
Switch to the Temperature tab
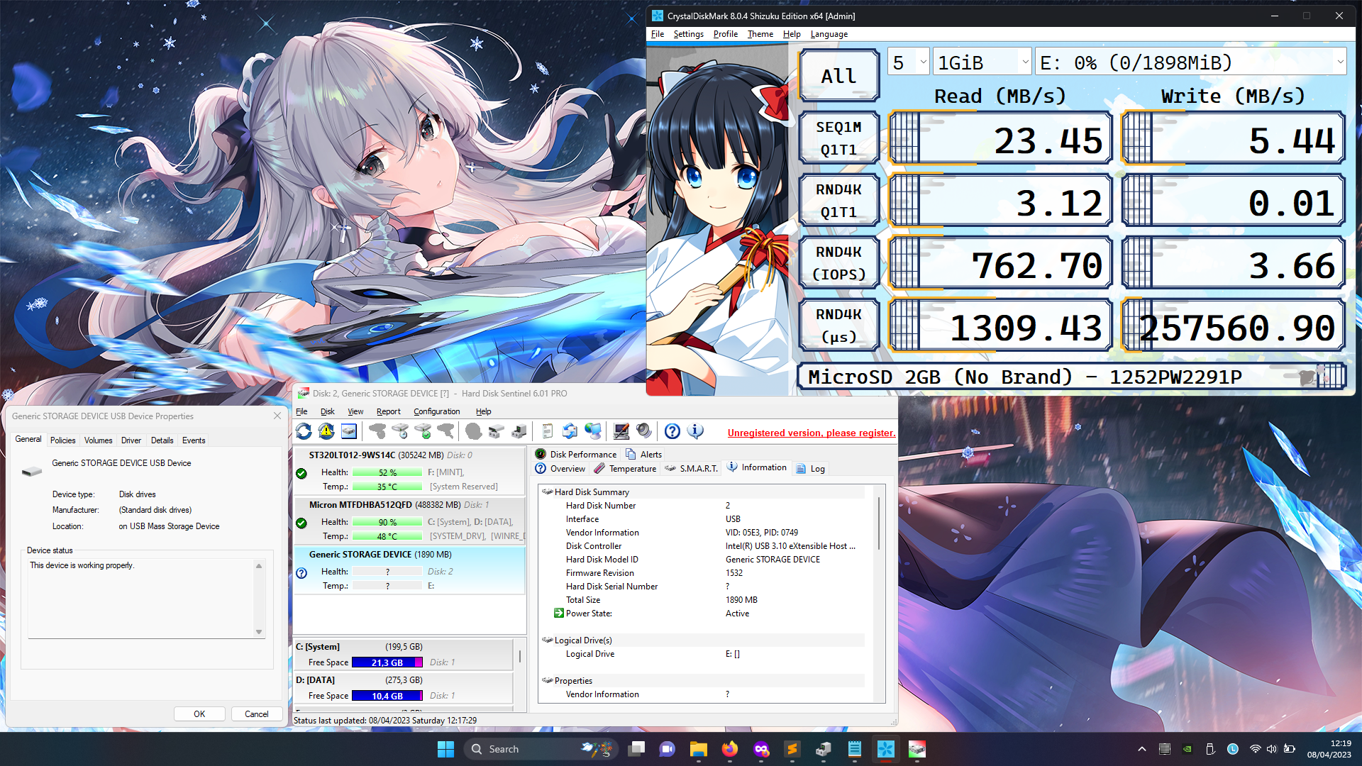point(626,469)
